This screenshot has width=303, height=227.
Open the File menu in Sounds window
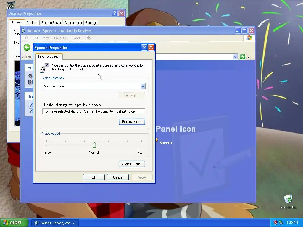coord(26,38)
